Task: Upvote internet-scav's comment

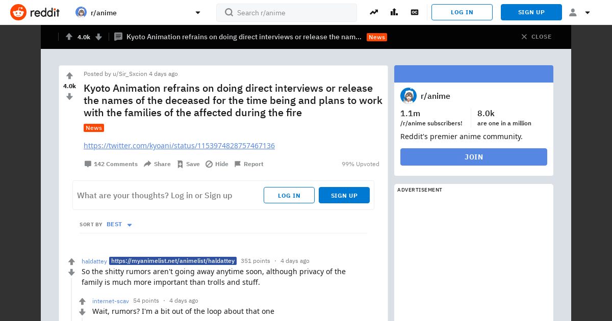Action: [82, 302]
